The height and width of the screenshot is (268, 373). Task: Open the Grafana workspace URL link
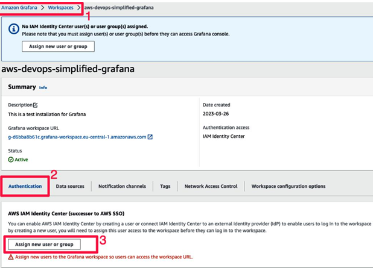tap(77, 137)
